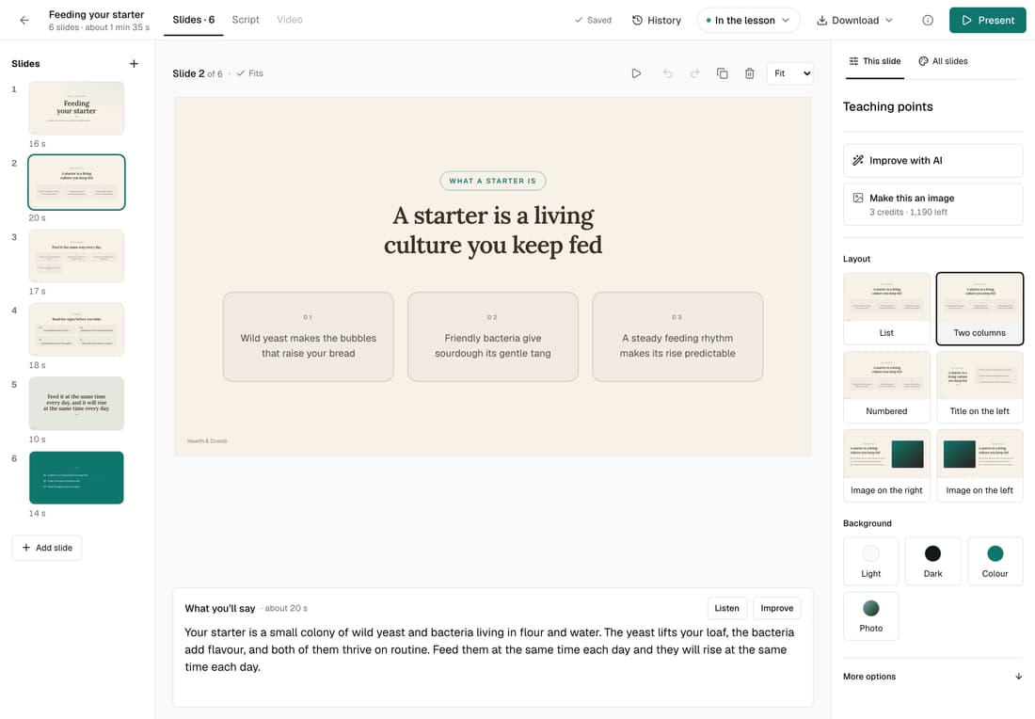Viewport: 1035px width, 719px height.
Task: Select slide 4 thumbnail
Action: click(x=76, y=329)
